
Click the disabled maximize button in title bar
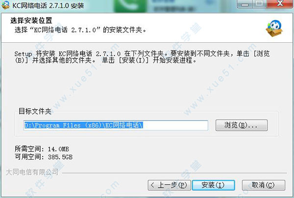(260, 4)
